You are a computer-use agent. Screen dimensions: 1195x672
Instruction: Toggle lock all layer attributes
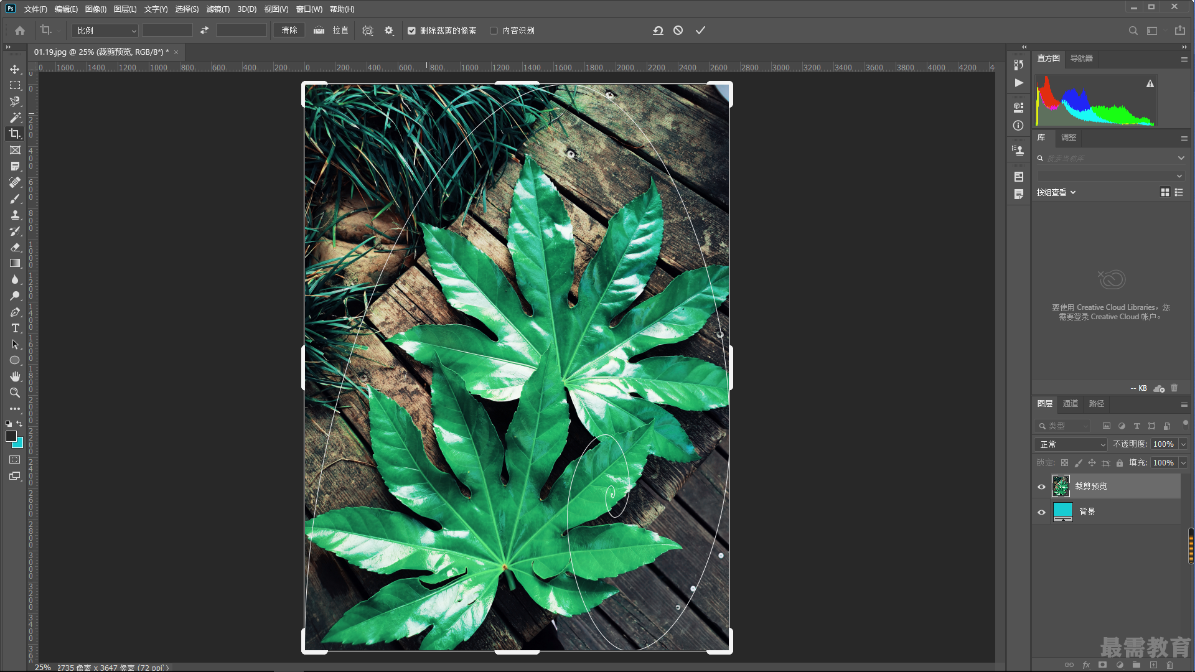click(x=1120, y=463)
